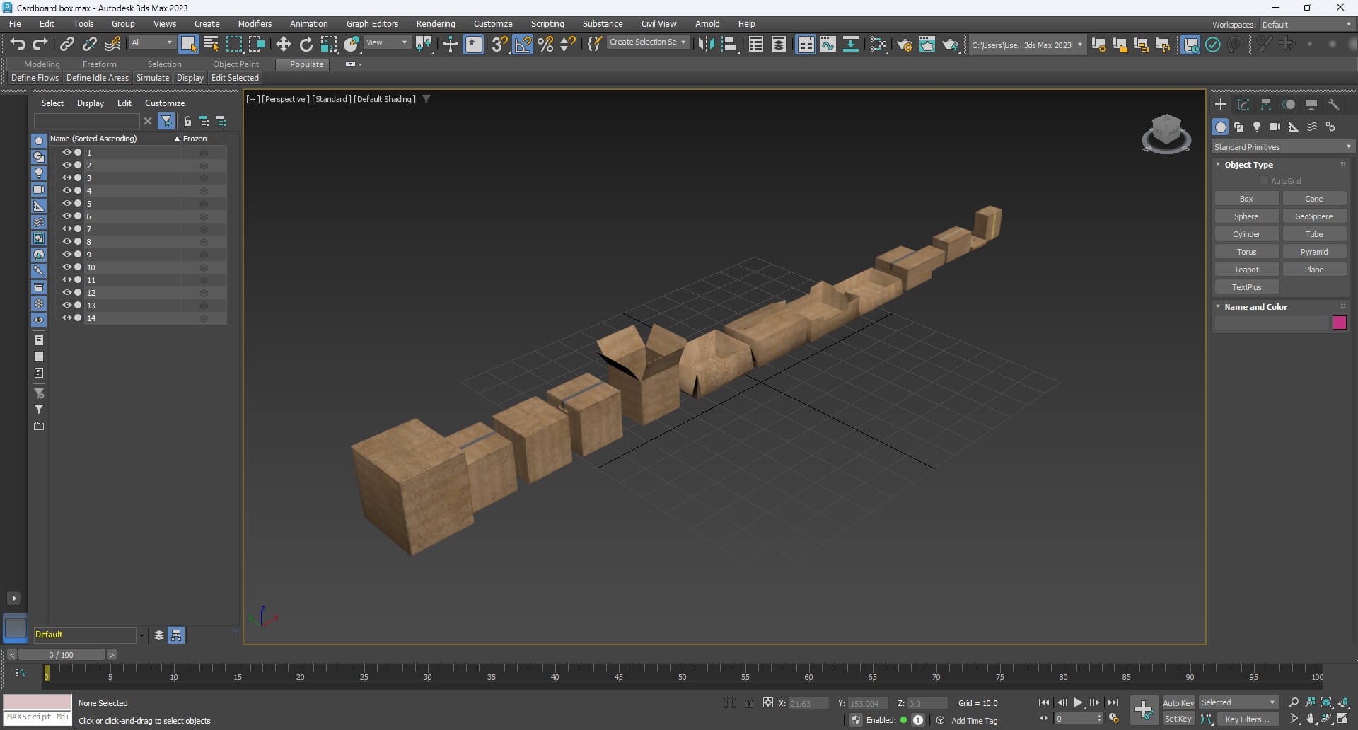Open the Render Setup teapot icon
The width and height of the screenshot is (1358, 730).
pos(905,44)
